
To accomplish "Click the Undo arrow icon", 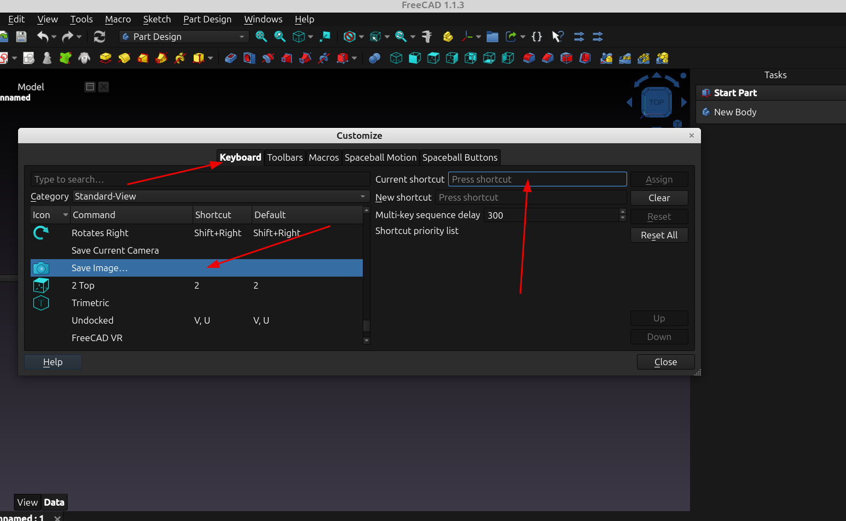I will [43, 37].
